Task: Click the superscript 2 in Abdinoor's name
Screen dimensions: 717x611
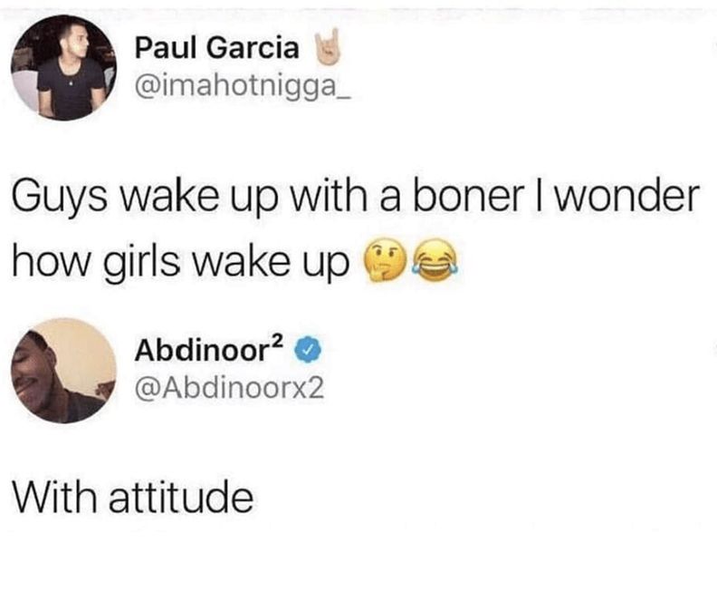Action: (276, 341)
